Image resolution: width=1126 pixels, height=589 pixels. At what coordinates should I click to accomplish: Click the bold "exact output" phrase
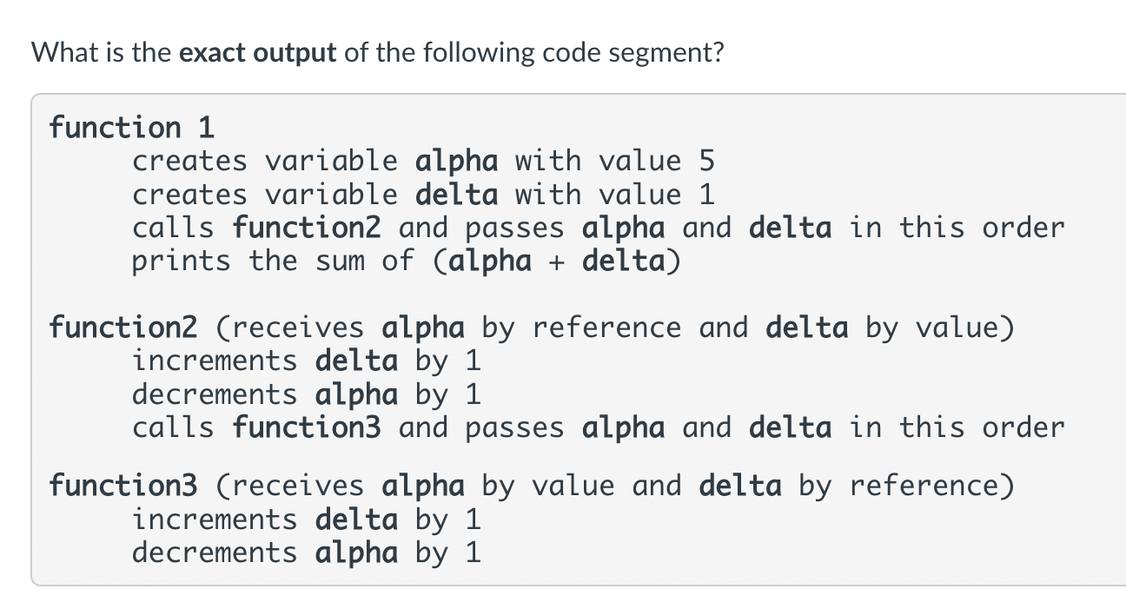[x=257, y=53]
